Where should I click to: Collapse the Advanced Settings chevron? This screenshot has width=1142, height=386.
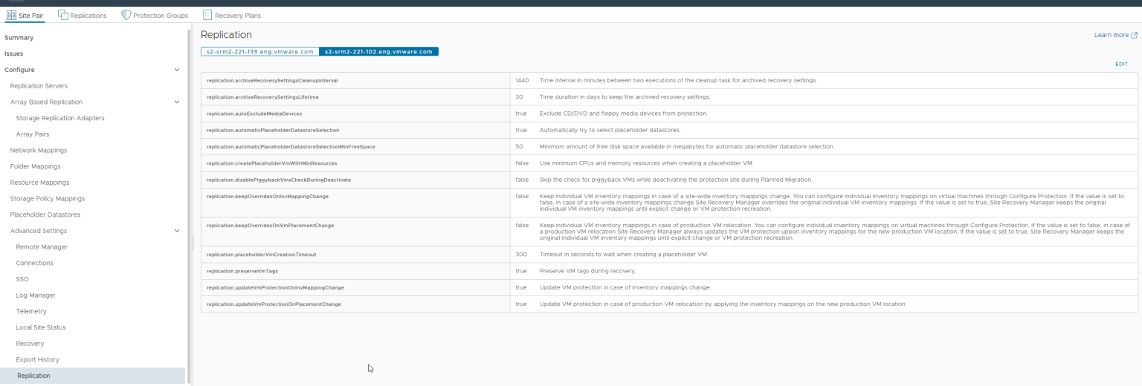point(177,231)
